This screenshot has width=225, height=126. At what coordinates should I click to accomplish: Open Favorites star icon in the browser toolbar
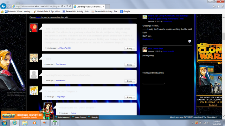[218, 6]
